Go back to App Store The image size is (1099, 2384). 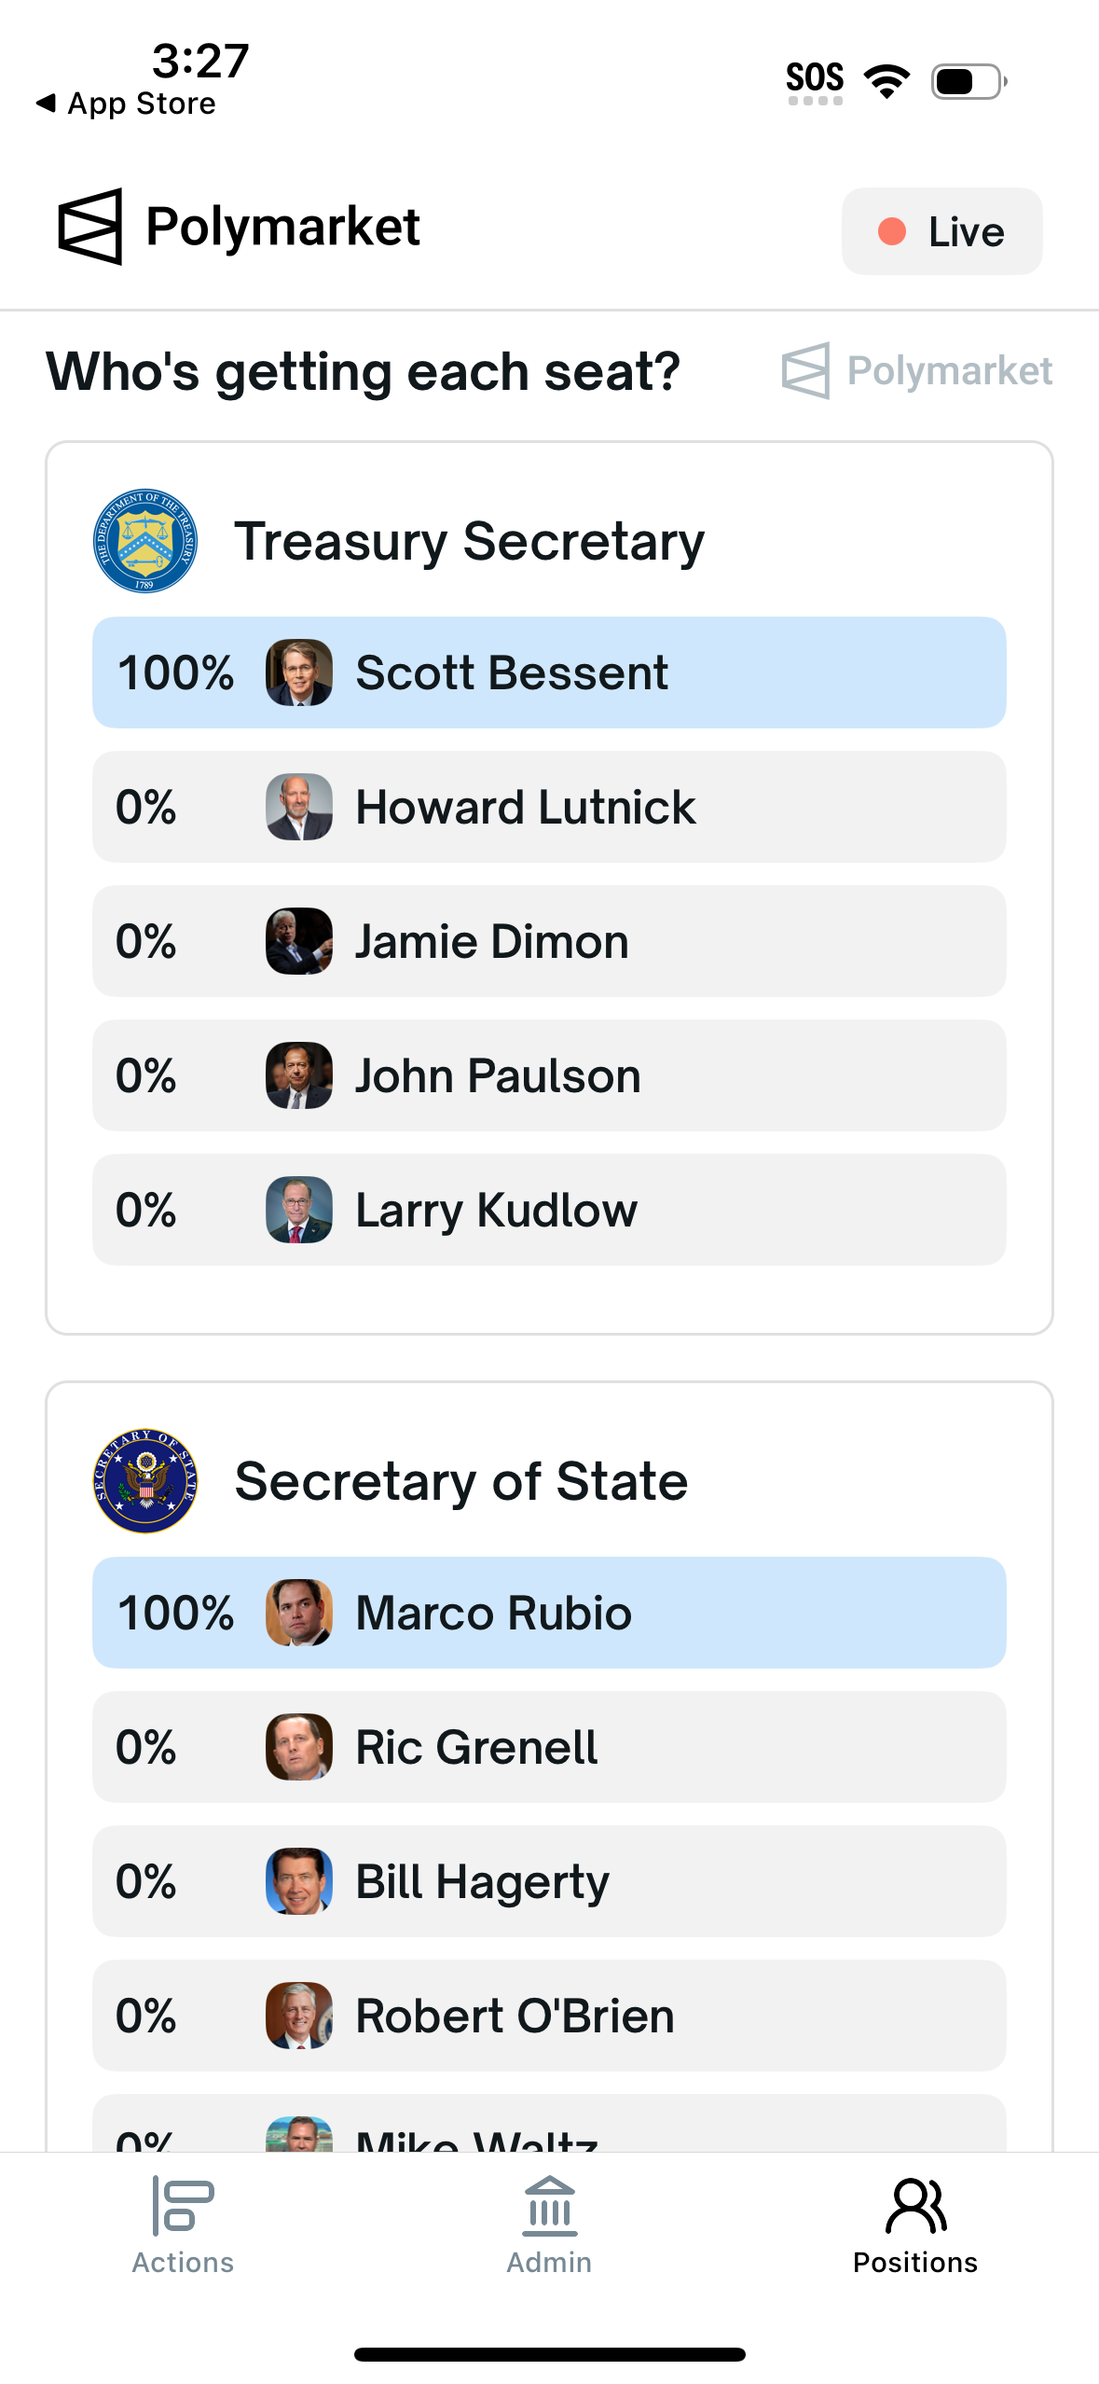click(x=126, y=104)
